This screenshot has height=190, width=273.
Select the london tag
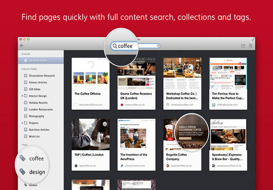33,185
